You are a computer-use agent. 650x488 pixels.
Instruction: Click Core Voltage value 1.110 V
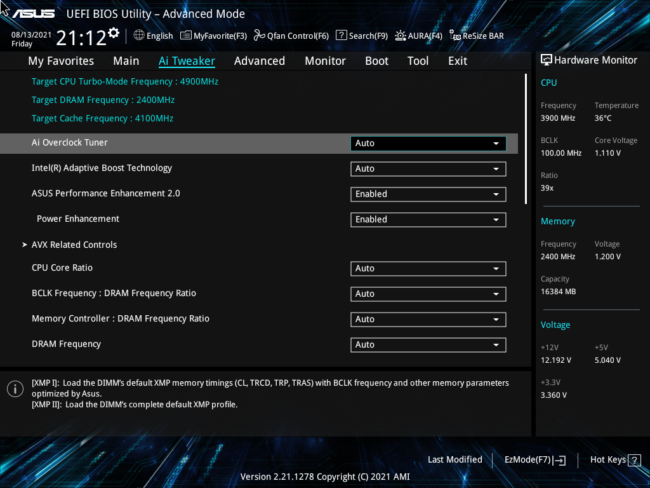pos(607,153)
